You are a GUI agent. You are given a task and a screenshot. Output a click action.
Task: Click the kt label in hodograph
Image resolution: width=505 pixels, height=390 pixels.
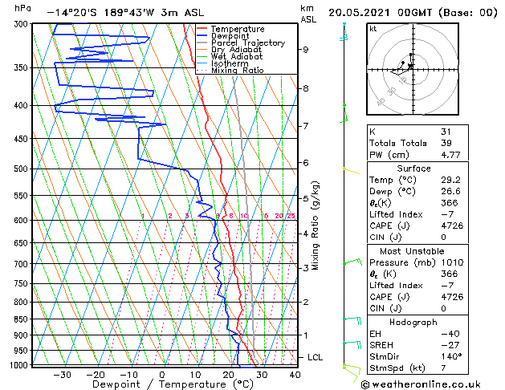click(373, 29)
